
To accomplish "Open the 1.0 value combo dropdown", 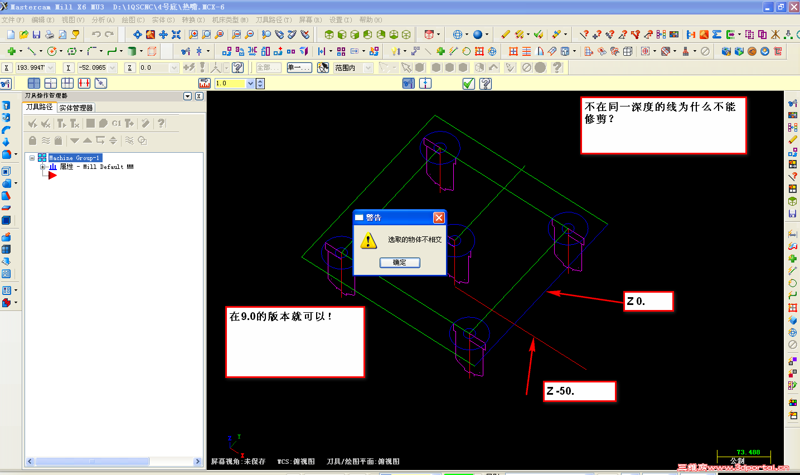I will 250,83.
